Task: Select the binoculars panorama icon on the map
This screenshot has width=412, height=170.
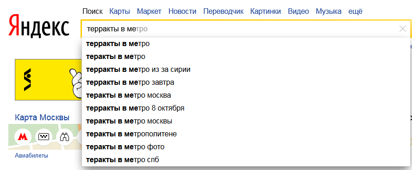Action: (x=65, y=137)
